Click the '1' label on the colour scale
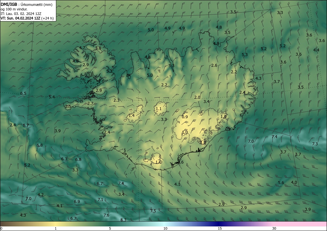The width and height of the screenshot is (327, 231). coord(56,228)
